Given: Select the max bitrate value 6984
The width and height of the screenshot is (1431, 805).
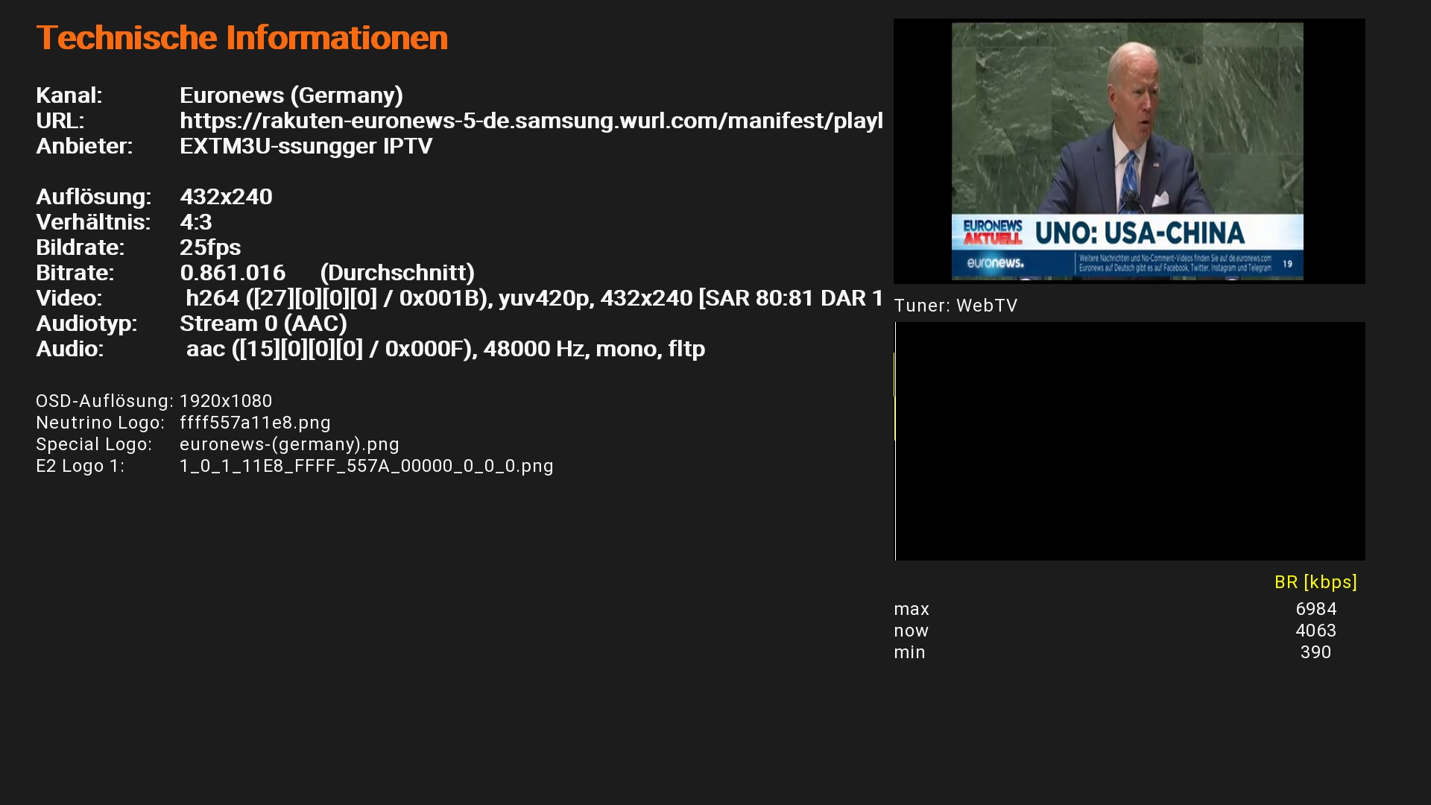Looking at the screenshot, I should [x=1316, y=609].
